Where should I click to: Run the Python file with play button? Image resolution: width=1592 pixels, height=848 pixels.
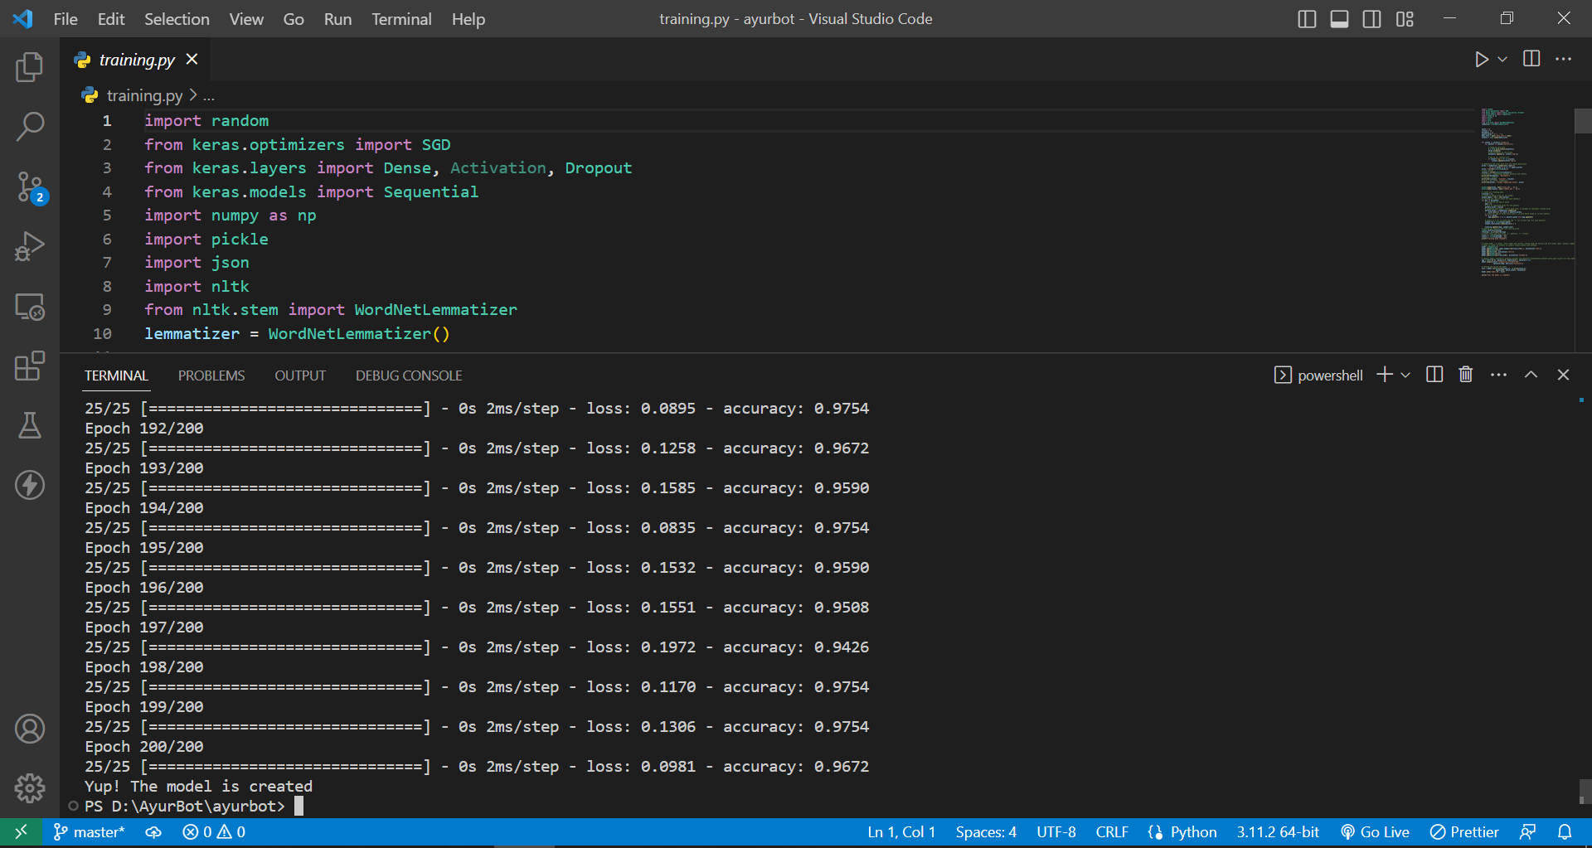pyautogui.click(x=1481, y=60)
